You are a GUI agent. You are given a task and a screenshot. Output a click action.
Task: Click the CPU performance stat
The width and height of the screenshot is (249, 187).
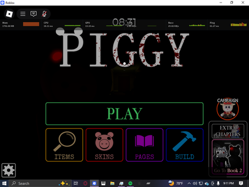pos(62,24)
